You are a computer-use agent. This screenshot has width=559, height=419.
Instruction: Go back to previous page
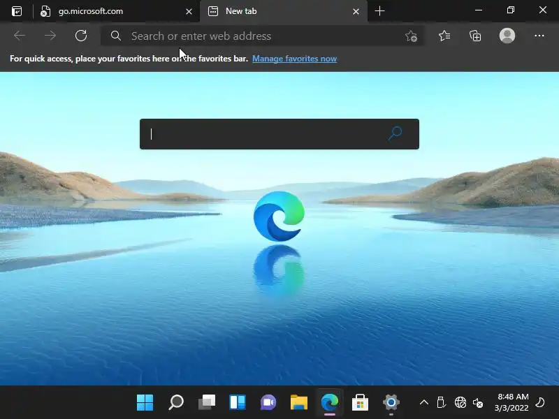20,36
